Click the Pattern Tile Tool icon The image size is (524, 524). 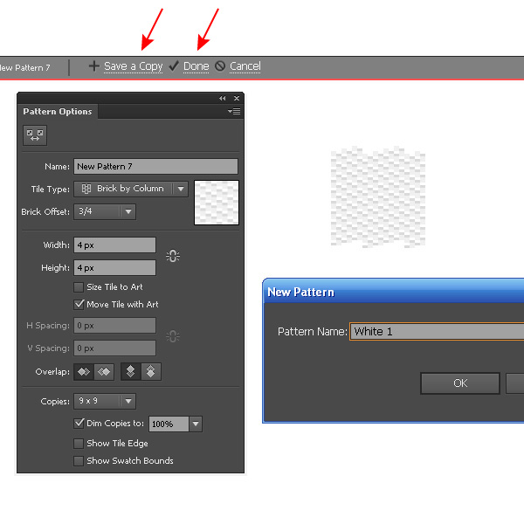(x=35, y=135)
